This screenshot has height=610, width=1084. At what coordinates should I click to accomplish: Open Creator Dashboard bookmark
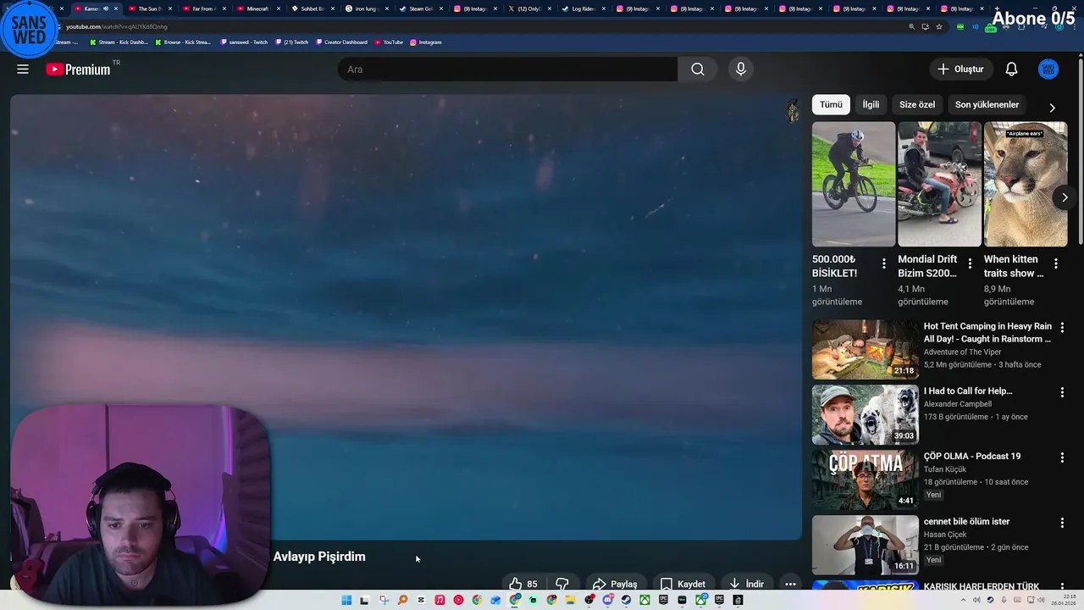(x=342, y=42)
